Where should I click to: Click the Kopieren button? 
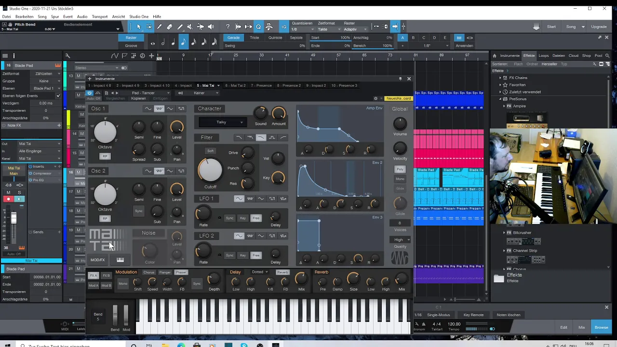point(138,99)
